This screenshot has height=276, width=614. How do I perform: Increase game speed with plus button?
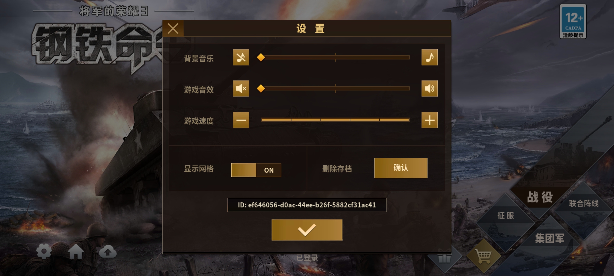tap(430, 120)
